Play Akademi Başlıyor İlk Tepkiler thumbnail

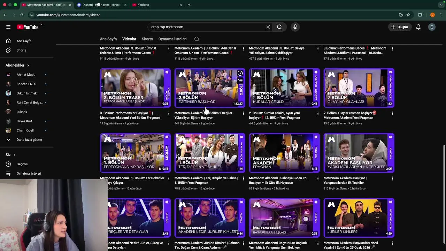point(359,153)
